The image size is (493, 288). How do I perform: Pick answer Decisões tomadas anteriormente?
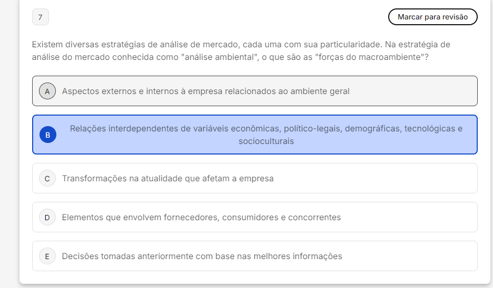click(x=202, y=256)
